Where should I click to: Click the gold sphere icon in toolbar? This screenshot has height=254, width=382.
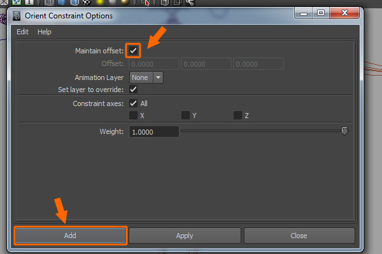click(125, 2)
